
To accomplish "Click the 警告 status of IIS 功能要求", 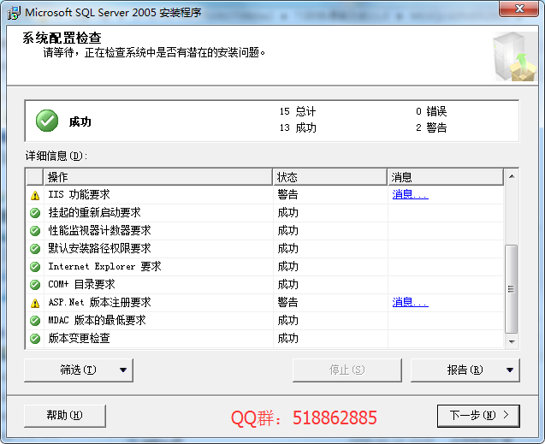I will tap(287, 194).
